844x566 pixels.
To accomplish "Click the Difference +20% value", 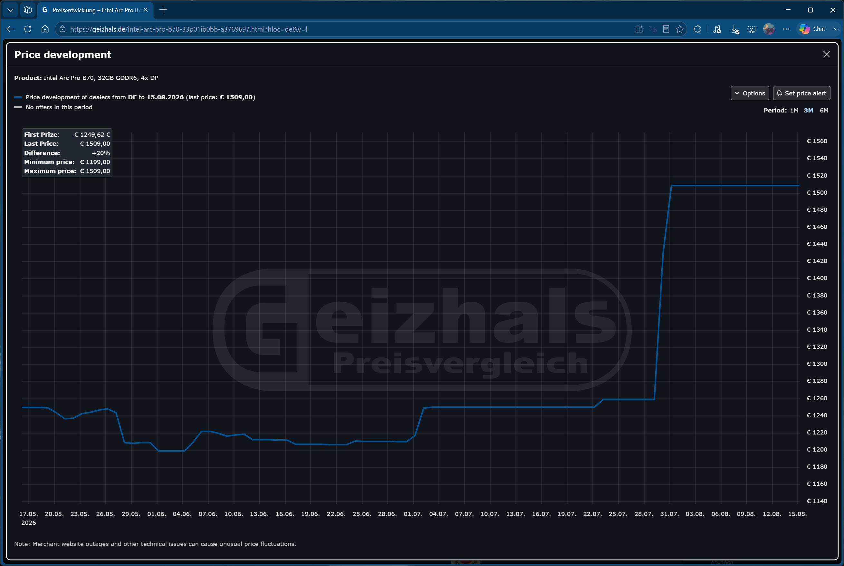I will pos(101,153).
